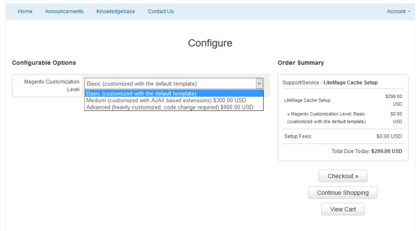
Task: Click the Checkout button
Action: coord(343,176)
